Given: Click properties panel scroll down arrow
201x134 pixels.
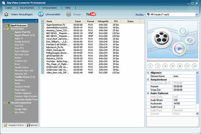Looking at the screenshot, I should click(x=197, y=114).
